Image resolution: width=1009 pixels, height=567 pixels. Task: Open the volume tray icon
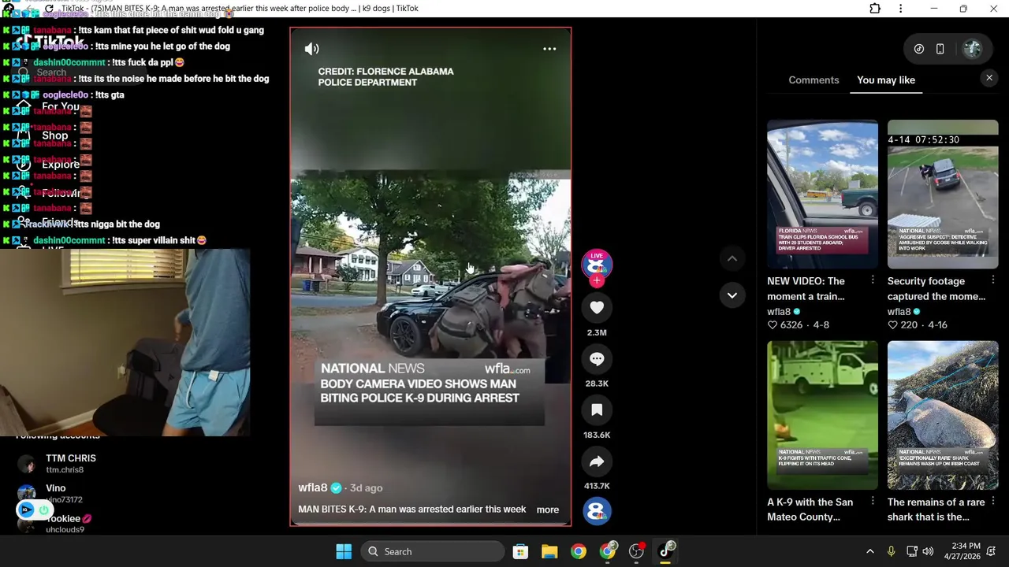928,551
